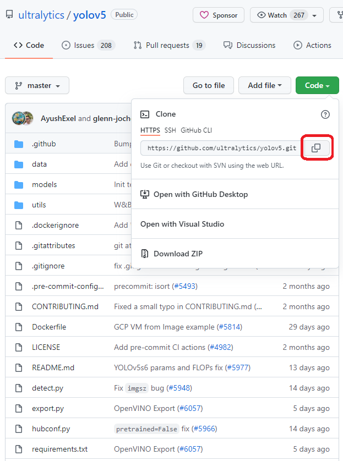Screen dimensions: 343x461
Task: Open pull request #5966 link
Action: click(204, 429)
